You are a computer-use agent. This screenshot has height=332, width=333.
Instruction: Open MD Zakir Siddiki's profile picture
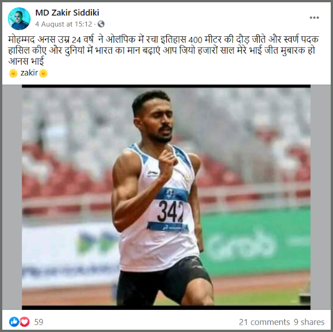coord(19,19)
